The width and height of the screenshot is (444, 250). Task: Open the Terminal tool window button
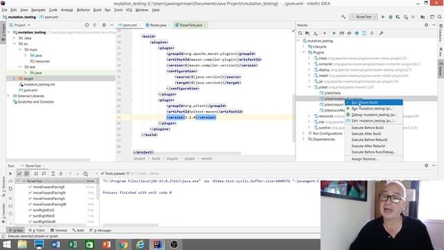[58, 231]
